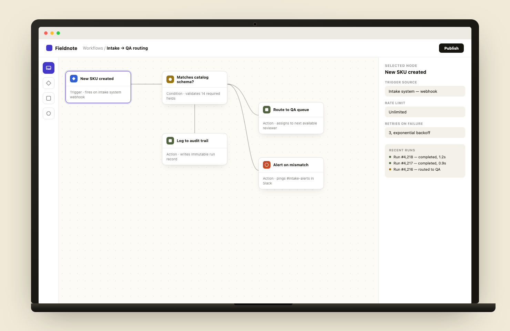Select the circle alert tool in sidebar

pos(49,113)
